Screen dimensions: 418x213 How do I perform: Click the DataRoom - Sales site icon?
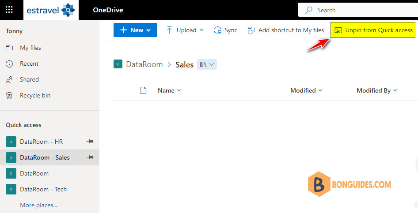pyautogui.click(x=11, y=157)
